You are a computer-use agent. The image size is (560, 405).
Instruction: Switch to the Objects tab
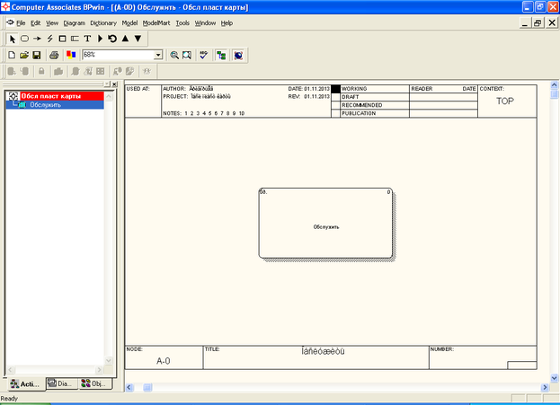pos(95,383)
